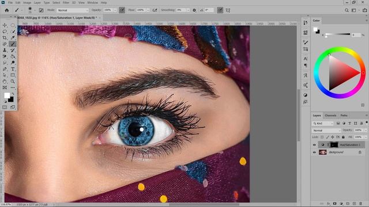This screenshot has width=369, height=207.
Task: Toggle symmetry paint options butterfly
Action: coord(228,10)
